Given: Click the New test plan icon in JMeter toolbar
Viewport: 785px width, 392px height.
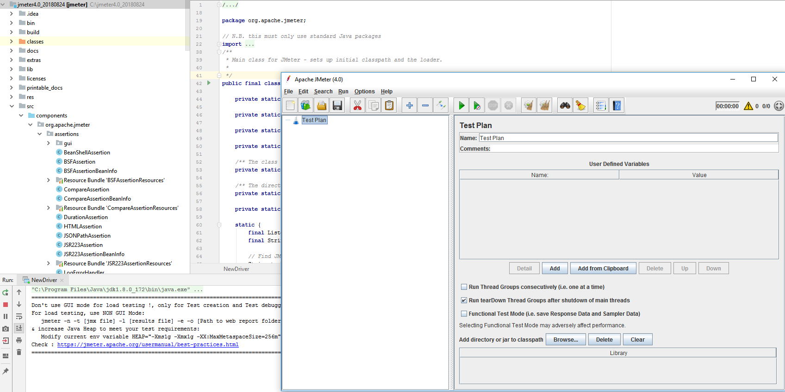Looking at the screenshot, I should click(290, 105).
